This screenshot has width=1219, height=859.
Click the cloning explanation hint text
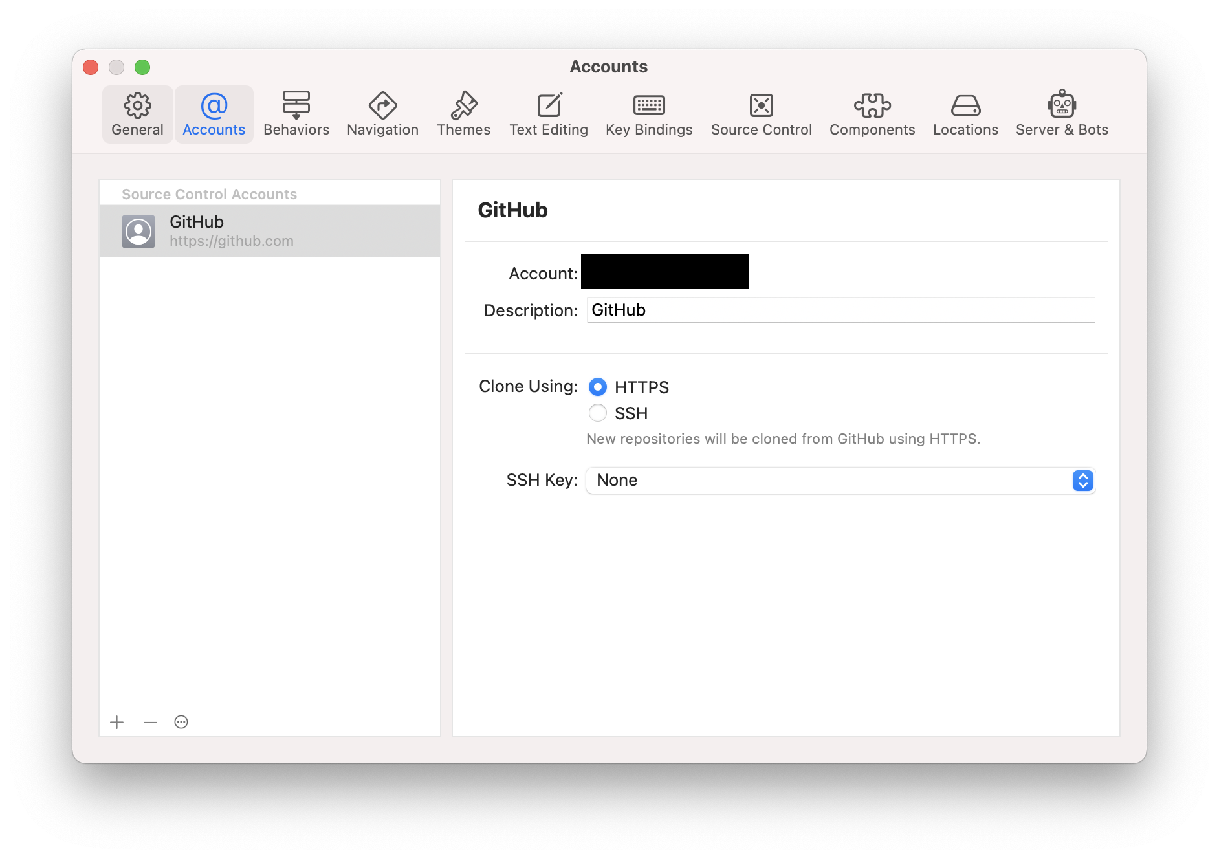click(x=783, y=439)
